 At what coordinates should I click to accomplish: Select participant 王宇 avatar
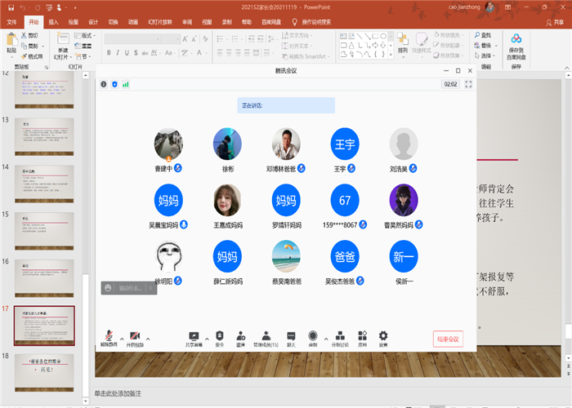click(x=345, y=144)
